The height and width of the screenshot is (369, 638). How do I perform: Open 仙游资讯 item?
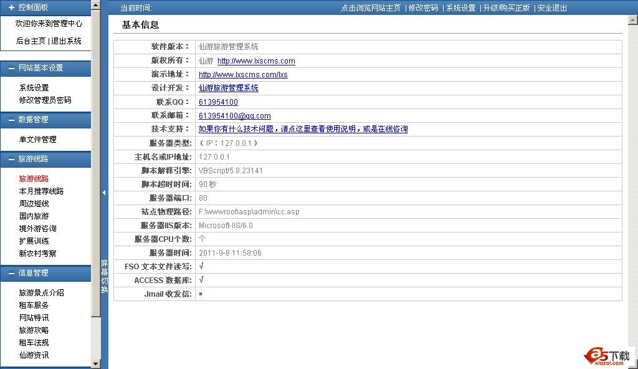click(34, 355)
